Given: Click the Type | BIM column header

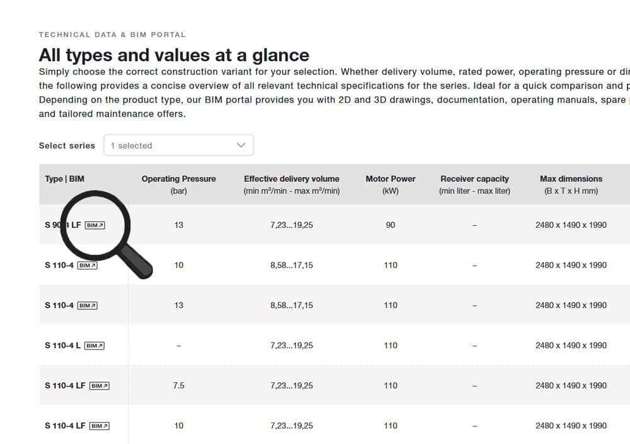Looking at the screenshot, I should click(64, 179).
